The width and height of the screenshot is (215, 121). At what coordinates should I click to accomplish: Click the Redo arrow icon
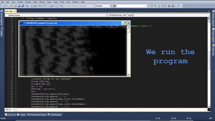(45, 6)
